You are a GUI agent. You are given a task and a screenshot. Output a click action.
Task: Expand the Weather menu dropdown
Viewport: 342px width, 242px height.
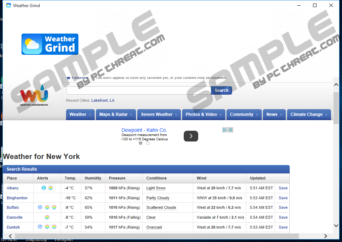pyautogui.click(x=80, y=114)
